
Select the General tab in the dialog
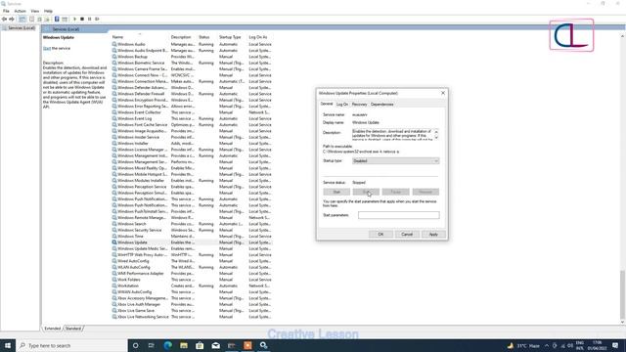(327, 104)
